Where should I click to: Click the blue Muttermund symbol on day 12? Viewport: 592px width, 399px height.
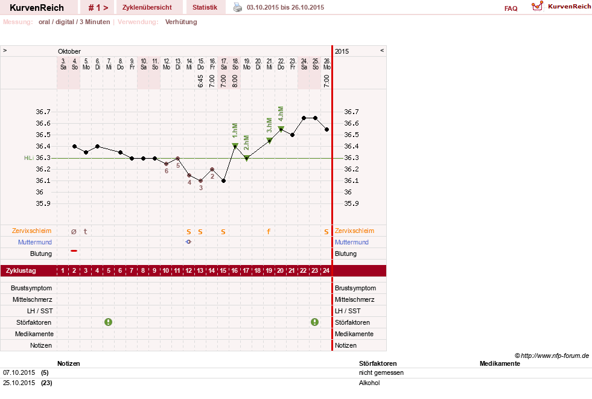[188, 241]
